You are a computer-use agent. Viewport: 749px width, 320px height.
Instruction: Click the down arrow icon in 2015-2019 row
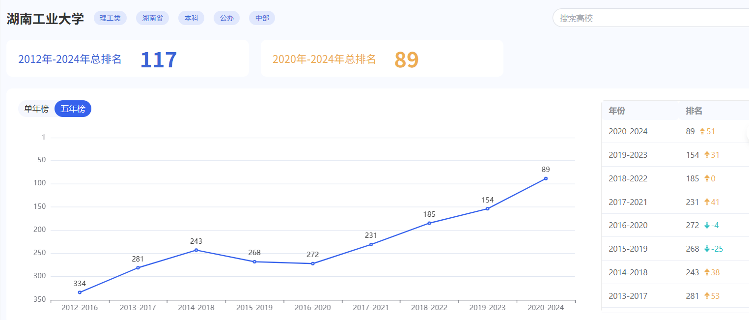point(707,249)
